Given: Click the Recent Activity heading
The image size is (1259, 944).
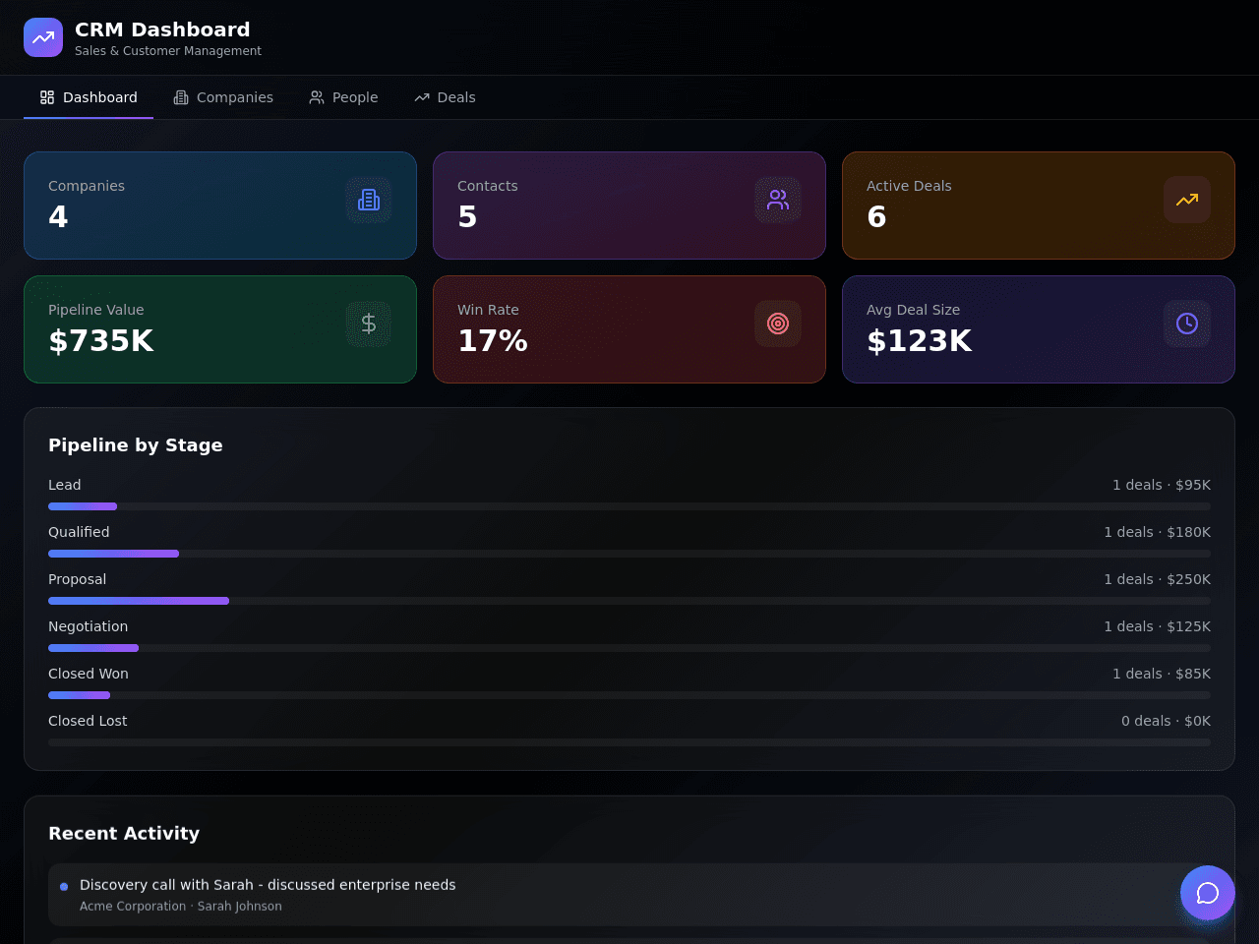Looking at the screenshot, I should pos(124,833).
